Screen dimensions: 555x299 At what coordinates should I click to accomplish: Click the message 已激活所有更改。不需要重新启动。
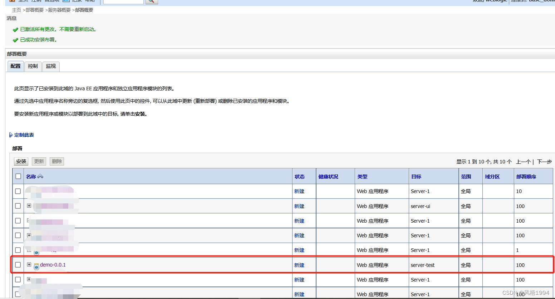[x=59, y=29]
